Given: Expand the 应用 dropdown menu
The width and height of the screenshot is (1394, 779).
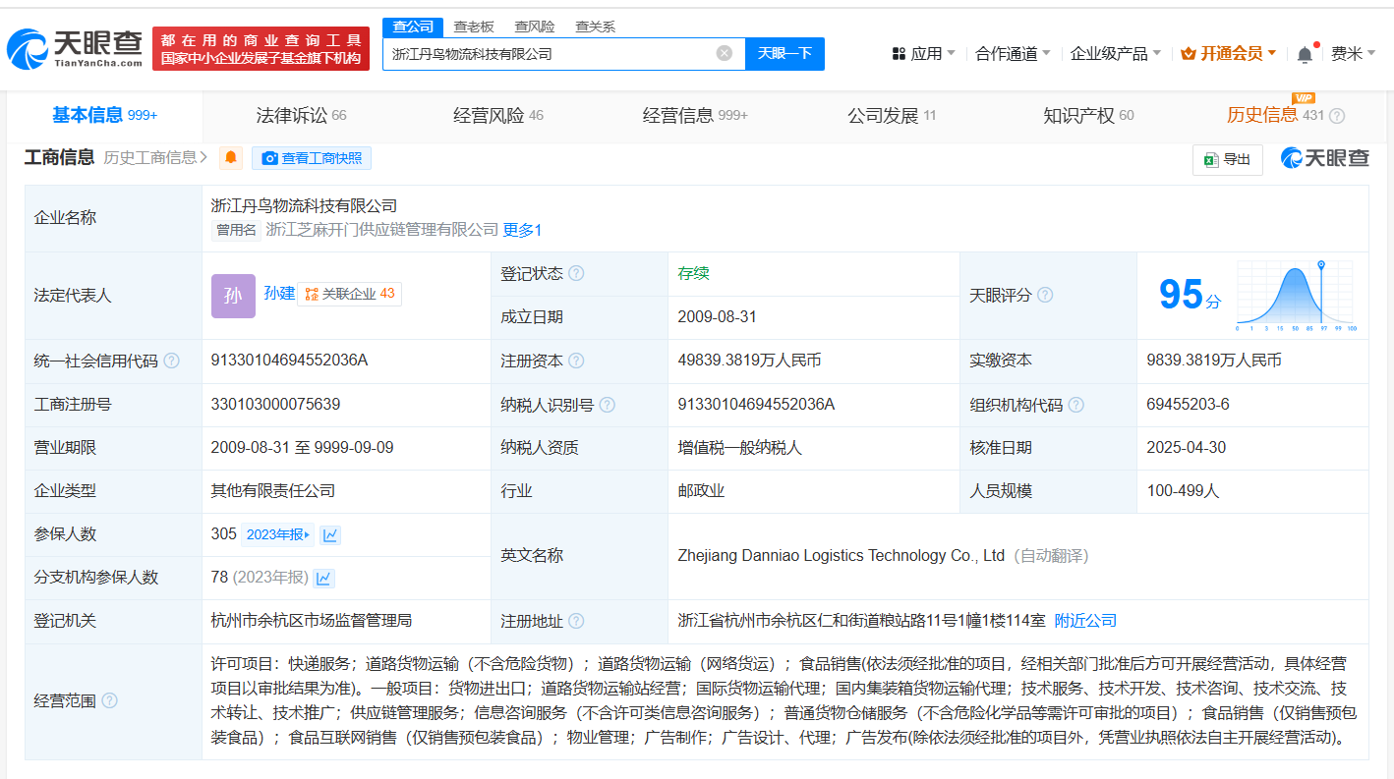Looking at the screenshot, I should click(x=923, y=53).
